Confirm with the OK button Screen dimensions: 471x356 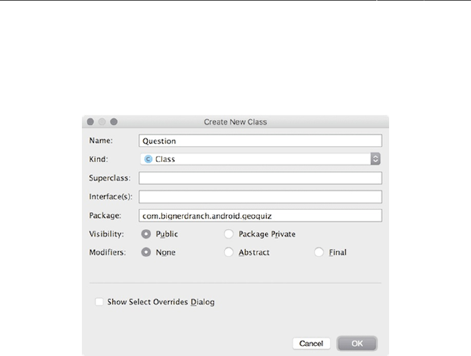click(x=357, y=343)
